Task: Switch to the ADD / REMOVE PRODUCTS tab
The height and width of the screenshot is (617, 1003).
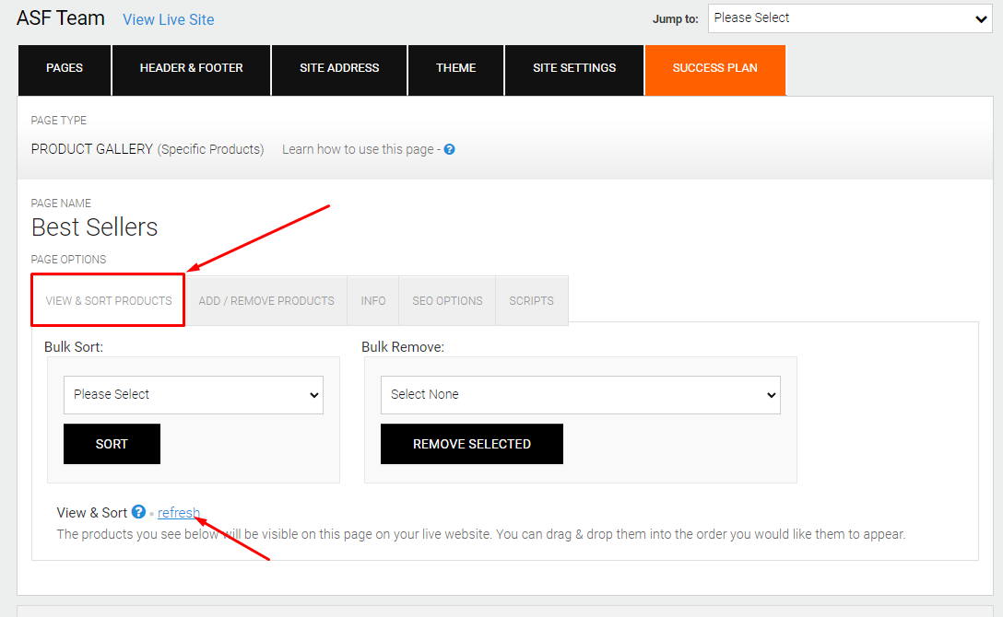Action: [x=266, y=300]
